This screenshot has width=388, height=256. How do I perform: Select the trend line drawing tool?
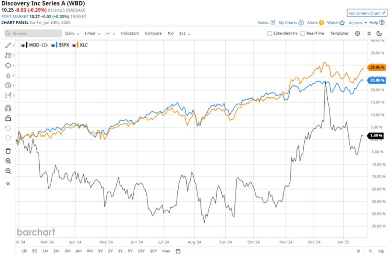pyautogui.click(x=8, y=45)
